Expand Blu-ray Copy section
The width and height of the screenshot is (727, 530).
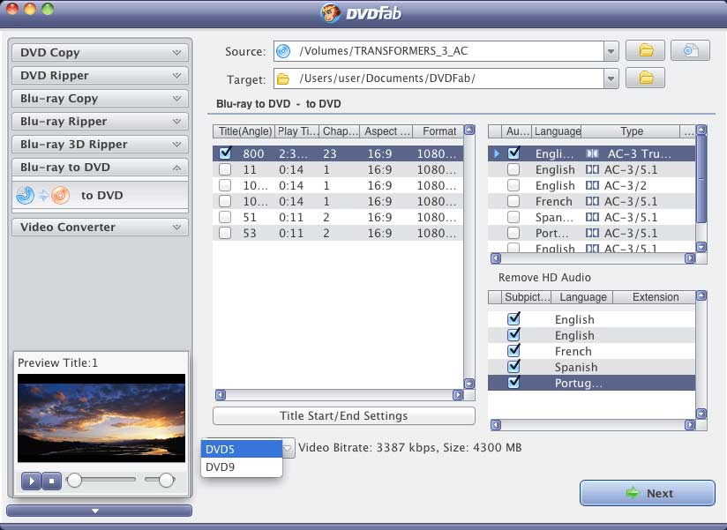pyautogui.click(x=101, y=98)
